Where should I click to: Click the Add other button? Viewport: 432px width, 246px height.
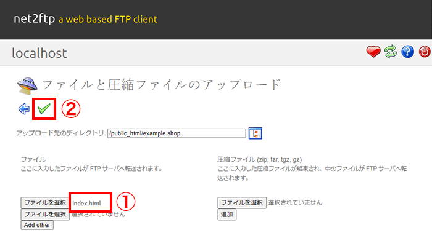[x=37, y=225]
